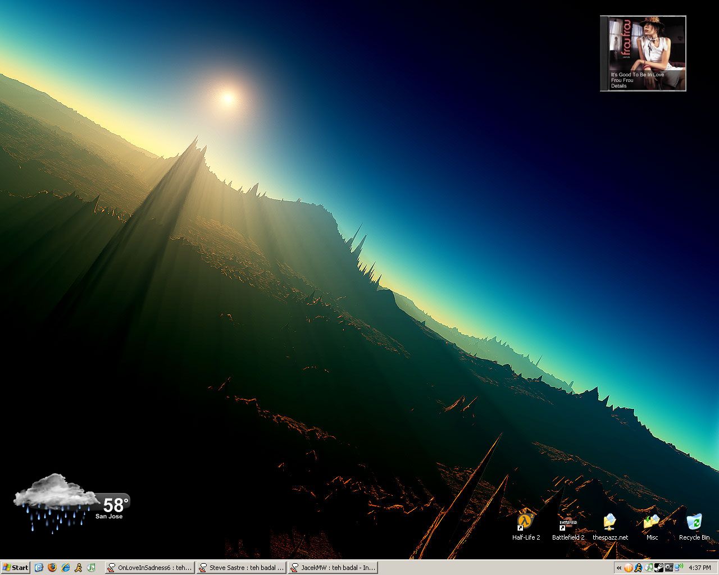
Task: Click the Frou Frou artist name
Action: pos(622,80)
